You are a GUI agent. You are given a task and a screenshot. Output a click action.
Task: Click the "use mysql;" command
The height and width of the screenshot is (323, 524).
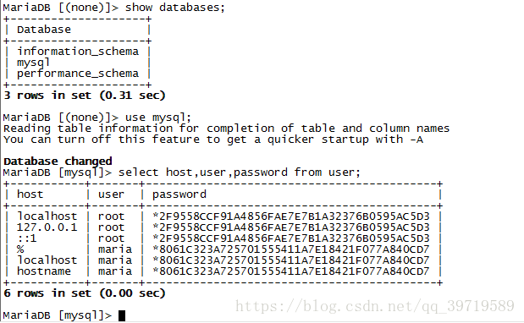click(x=158, y=118)
